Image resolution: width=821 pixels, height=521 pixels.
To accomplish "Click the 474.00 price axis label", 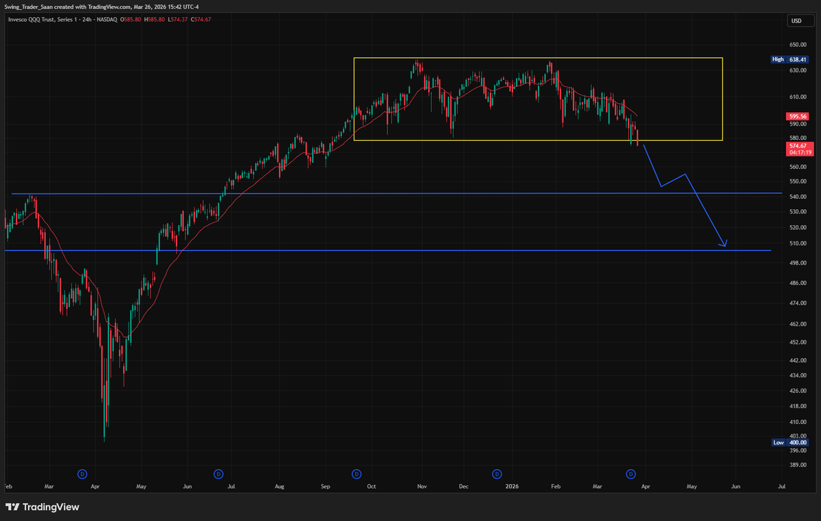I will (x=798, y=303).
